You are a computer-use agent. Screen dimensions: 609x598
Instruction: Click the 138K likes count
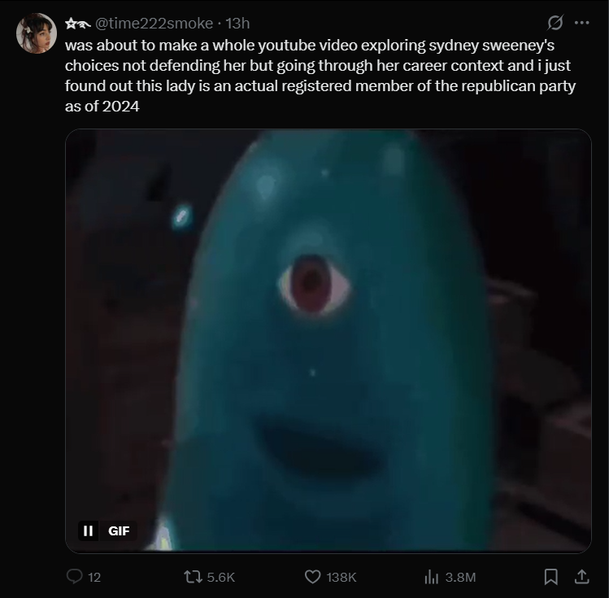tap(341, 577)
